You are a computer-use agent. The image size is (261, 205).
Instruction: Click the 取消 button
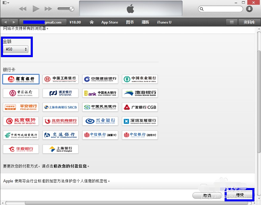point(207,195)
